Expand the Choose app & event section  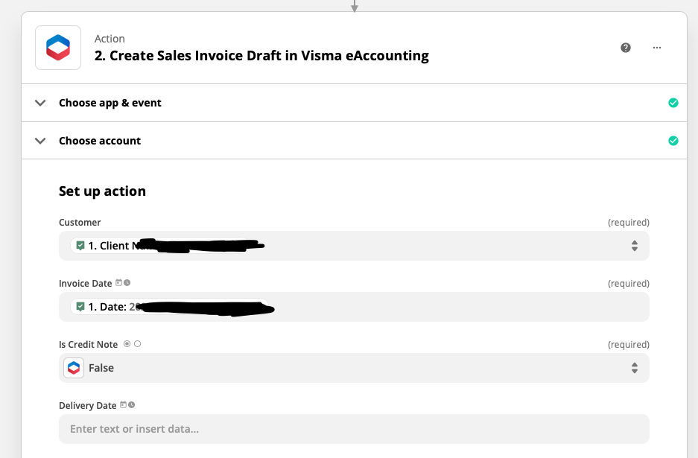click(40, 103)
